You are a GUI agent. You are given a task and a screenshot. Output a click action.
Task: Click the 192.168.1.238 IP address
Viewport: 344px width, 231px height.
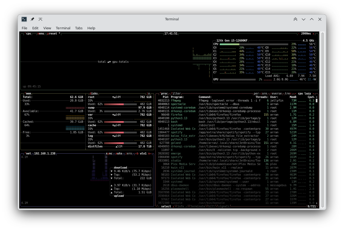coord(45,153)
